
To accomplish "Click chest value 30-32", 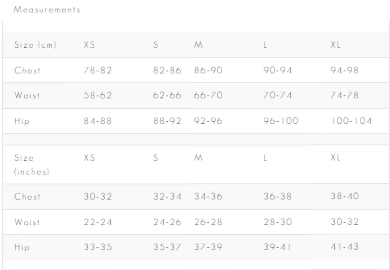I will [98, 196].
